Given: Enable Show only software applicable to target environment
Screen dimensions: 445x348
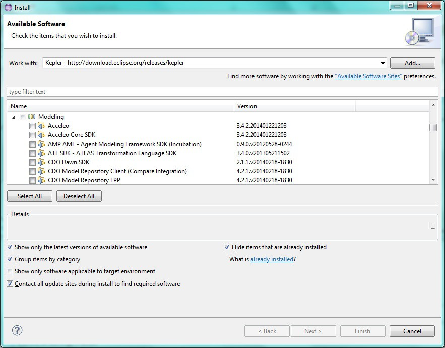Looking at the screenshot, I should tap(10, 271).
